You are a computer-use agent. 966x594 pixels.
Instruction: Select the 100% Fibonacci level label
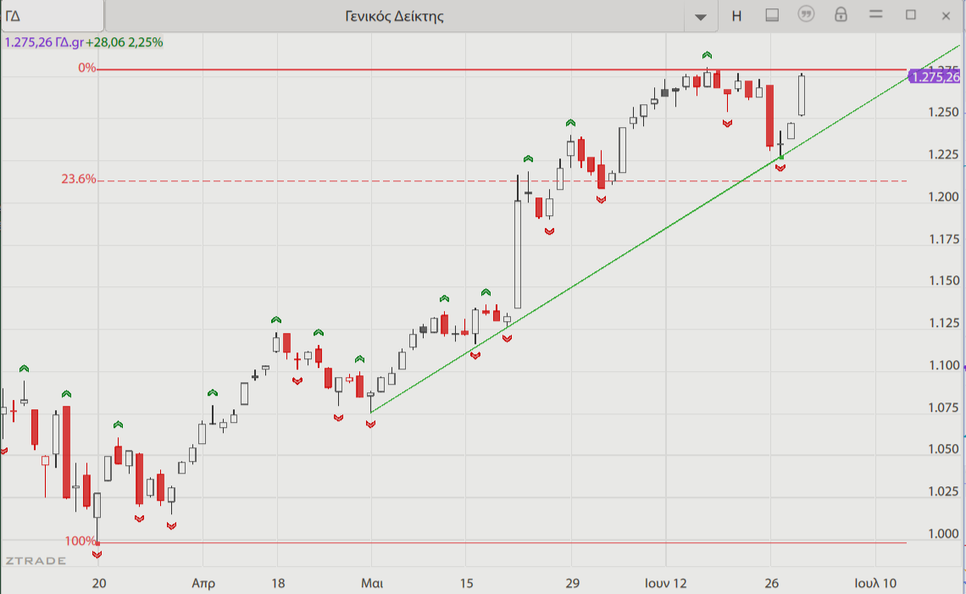pyautogui.click(x=80, y=541)
